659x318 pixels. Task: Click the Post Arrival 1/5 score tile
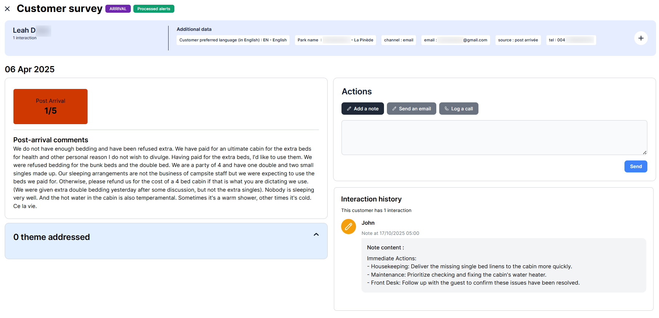click(50, 106)
